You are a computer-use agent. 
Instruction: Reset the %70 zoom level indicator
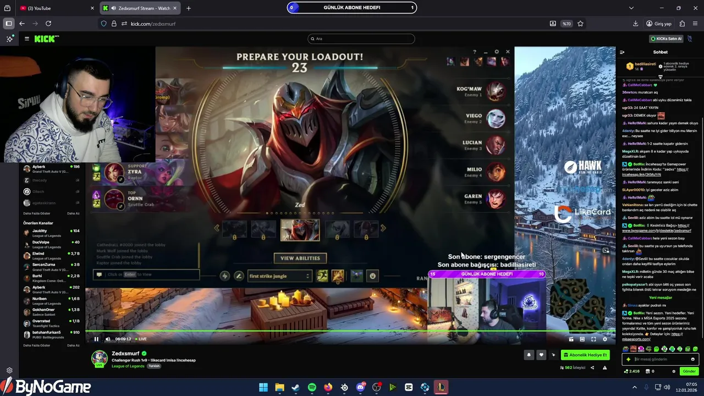click(x=566, y=24)
